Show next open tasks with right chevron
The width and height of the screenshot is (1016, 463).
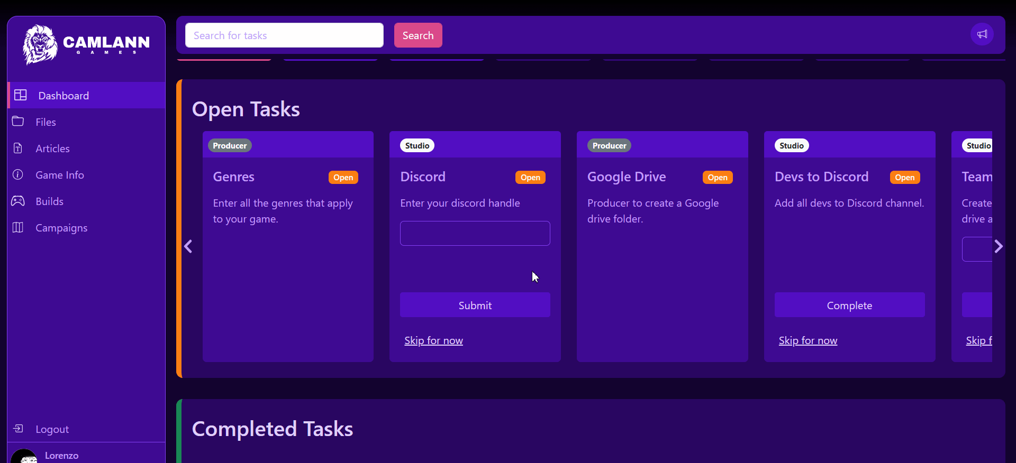click(x=998, y=246)
